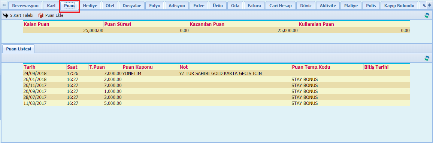Select the 11/03/2017 STAY BONUS row

216,103
